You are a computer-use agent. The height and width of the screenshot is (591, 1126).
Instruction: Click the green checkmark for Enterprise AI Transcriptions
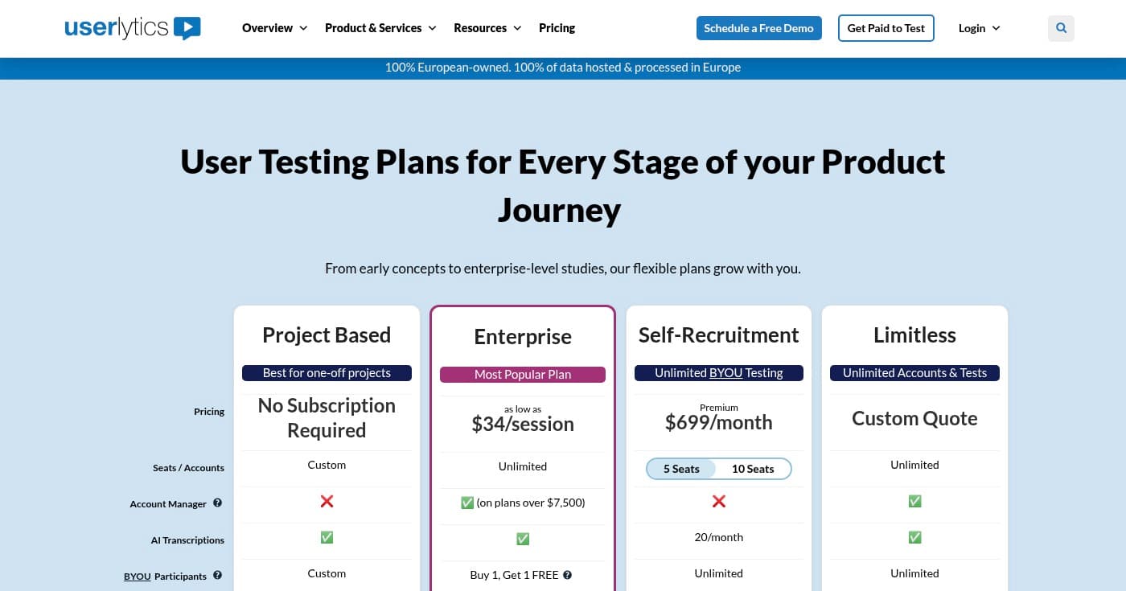click(523, 538)
